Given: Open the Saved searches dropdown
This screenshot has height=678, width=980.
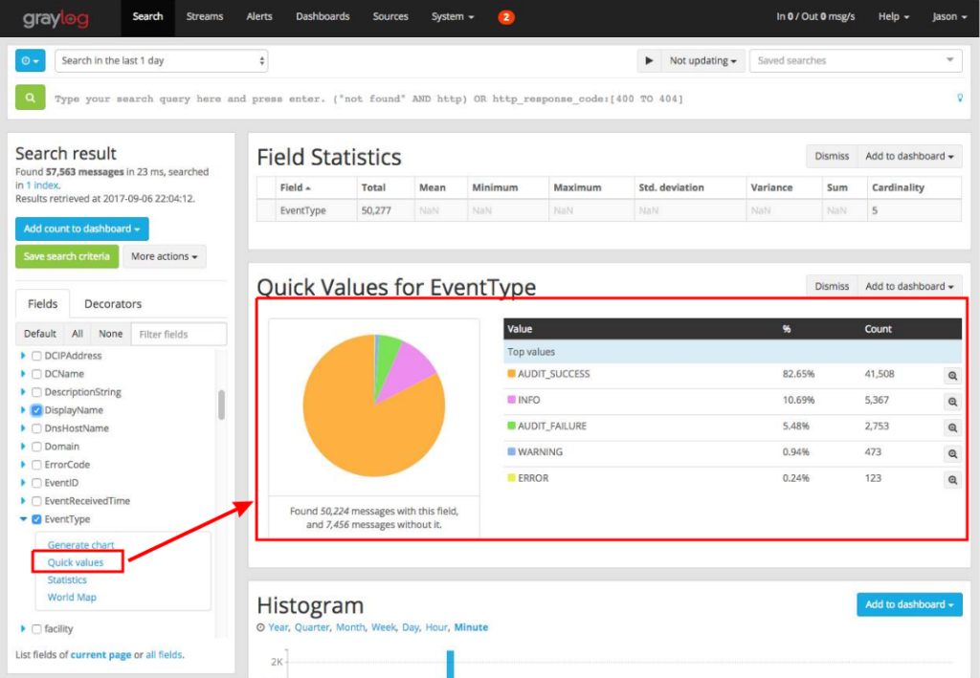Looking at the screenshot, I should [855, 60].
